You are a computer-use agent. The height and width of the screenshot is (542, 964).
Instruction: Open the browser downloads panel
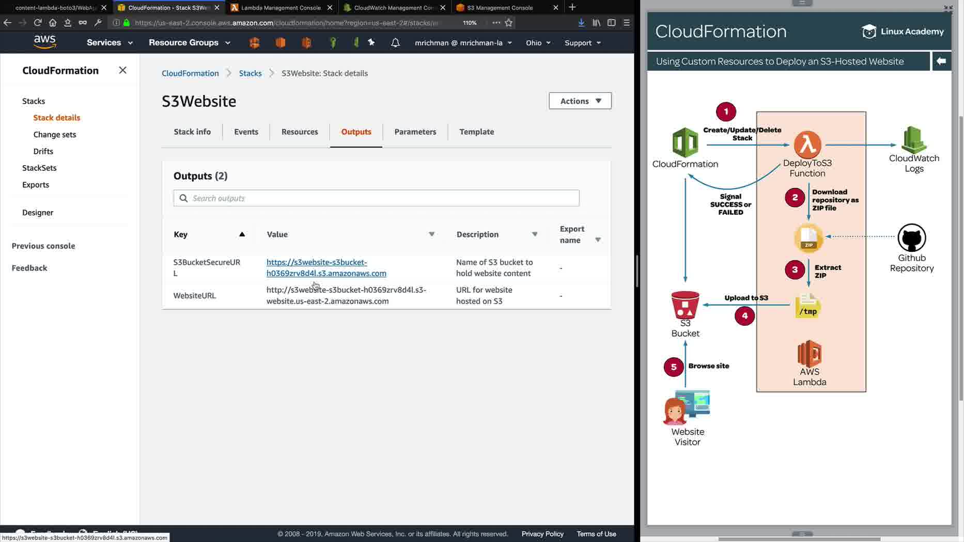pyautogui.click(x=581, y=23)
